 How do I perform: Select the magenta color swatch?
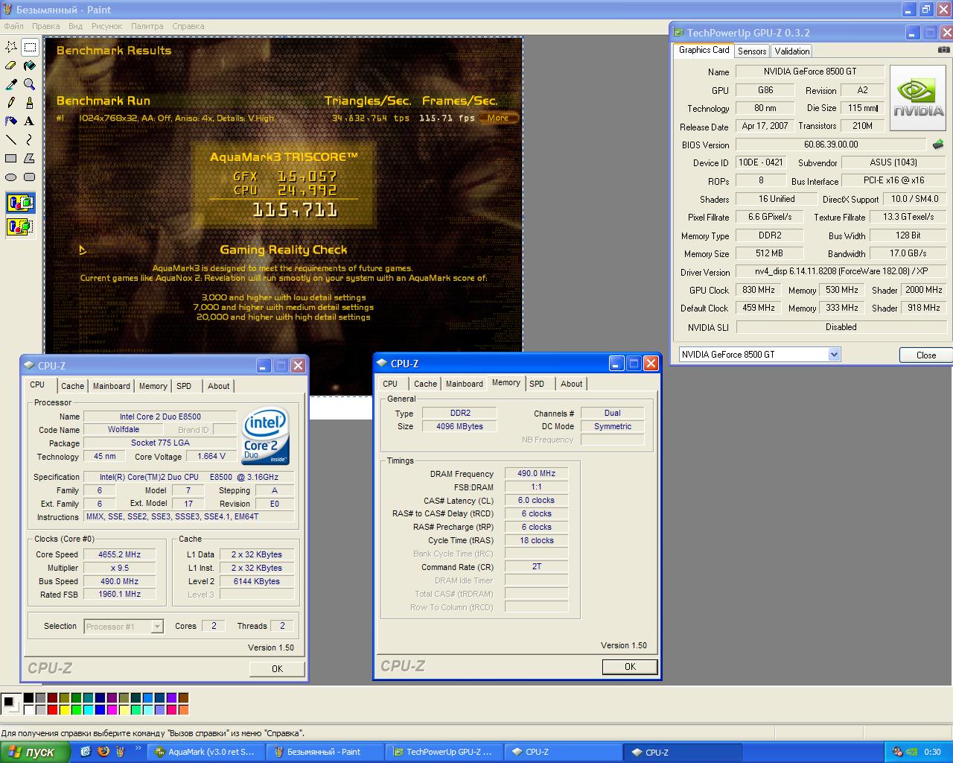[x=112, y=710]
